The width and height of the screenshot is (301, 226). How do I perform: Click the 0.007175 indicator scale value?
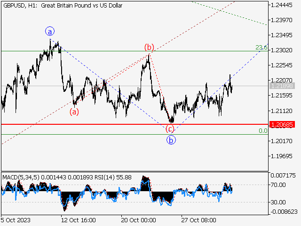283,176
